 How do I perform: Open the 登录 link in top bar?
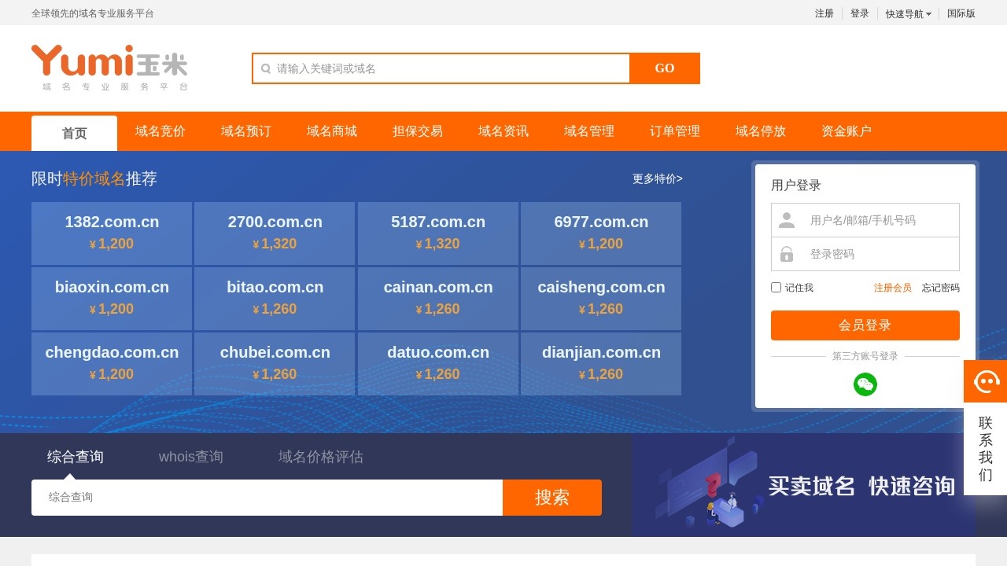click(860, 13)
